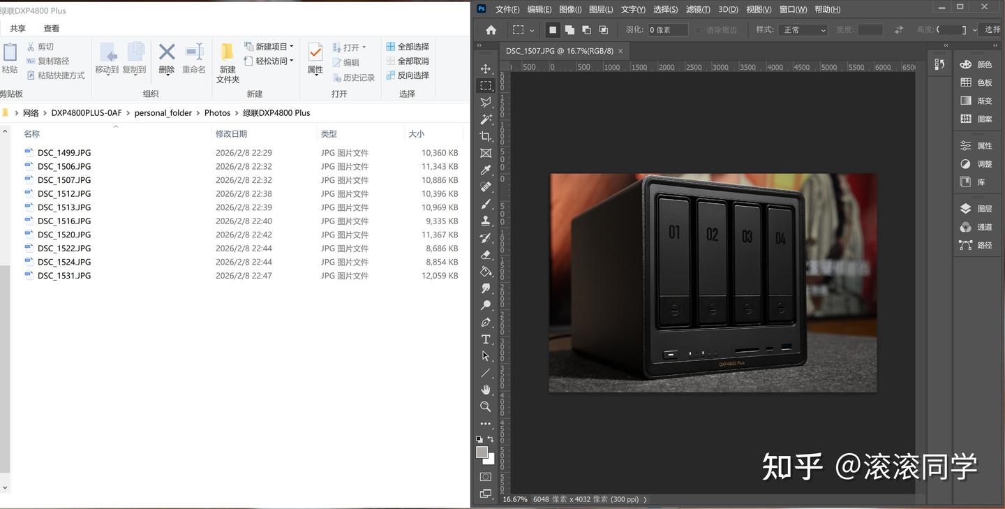Open the Edit Toolbar three-dots menu
This screenshot has width=1005, height=509.
pyautogui.click(x=486, y=424)
